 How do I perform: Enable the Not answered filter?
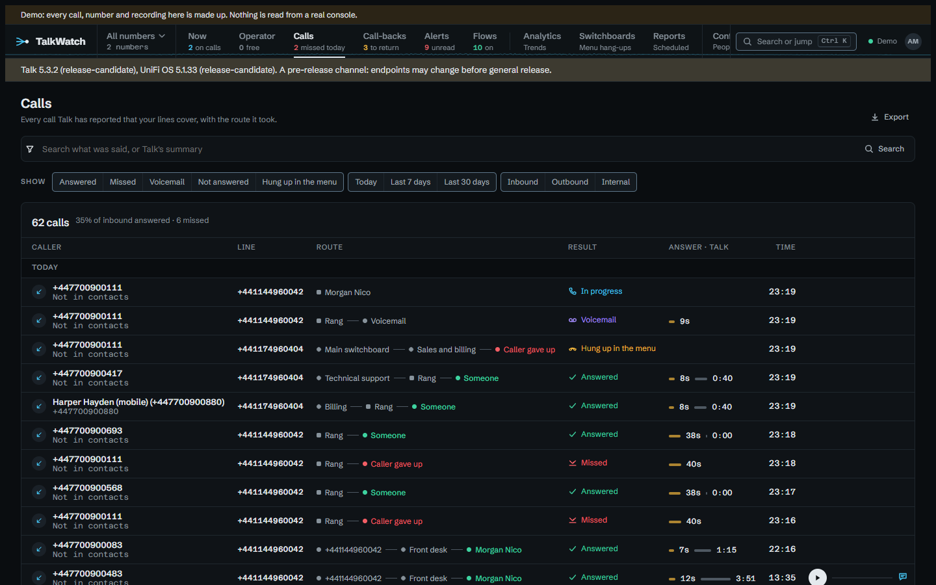click(x=223, y=182)
